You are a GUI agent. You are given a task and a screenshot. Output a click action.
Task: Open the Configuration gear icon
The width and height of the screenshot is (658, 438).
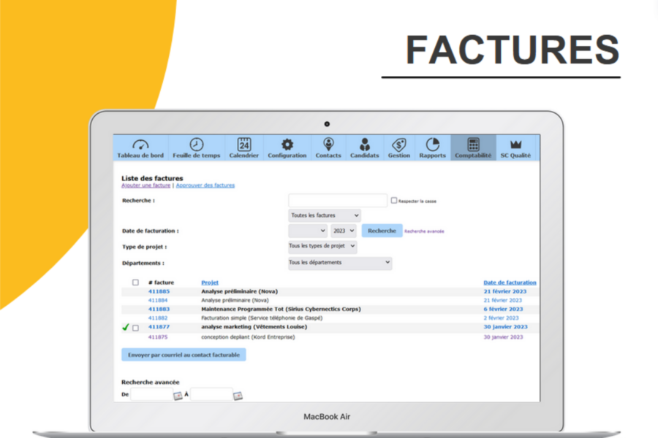(x=287, y=145)
